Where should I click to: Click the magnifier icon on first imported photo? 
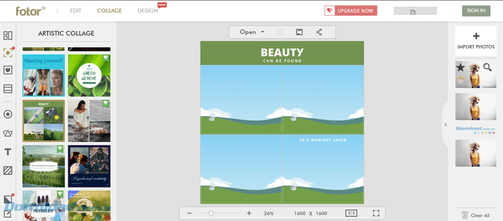coord(487,67)
